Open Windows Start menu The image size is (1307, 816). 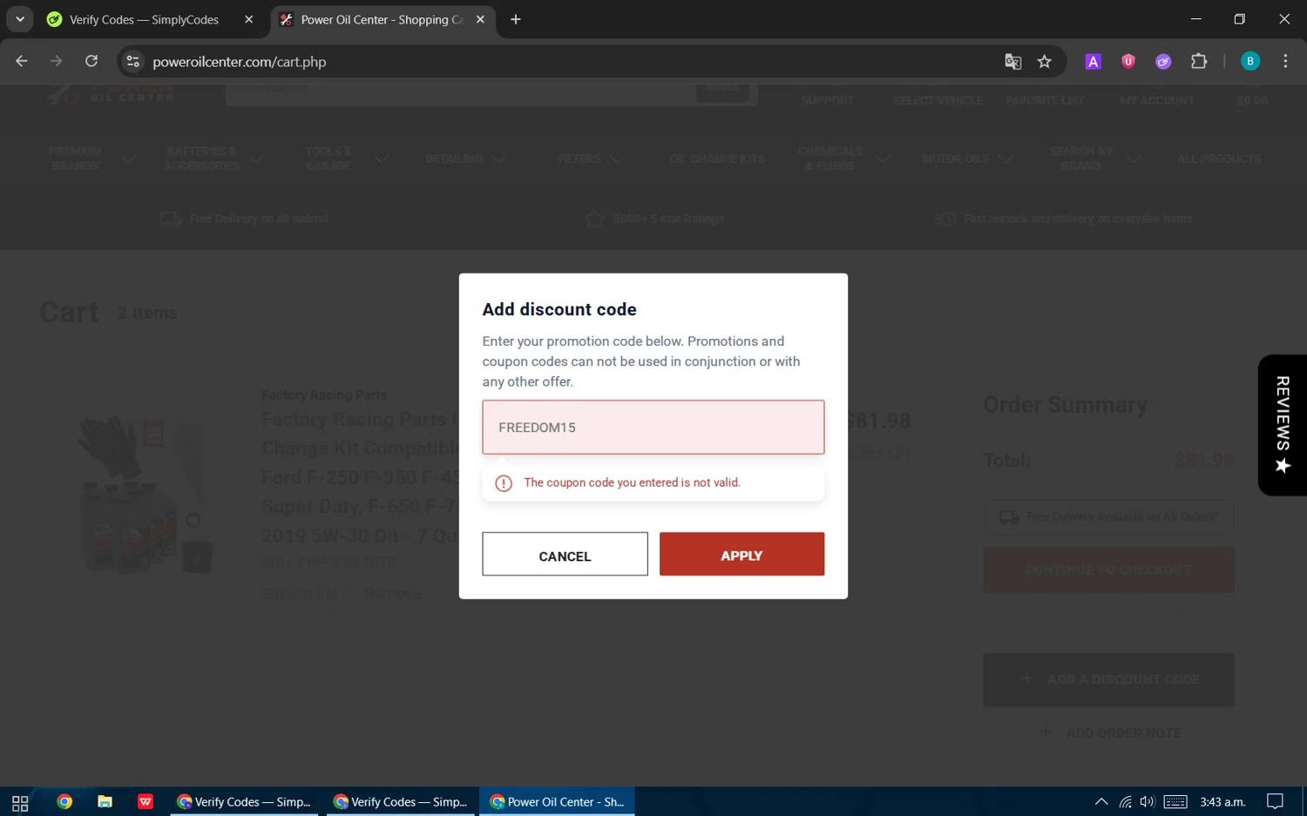tap(20, 802)
